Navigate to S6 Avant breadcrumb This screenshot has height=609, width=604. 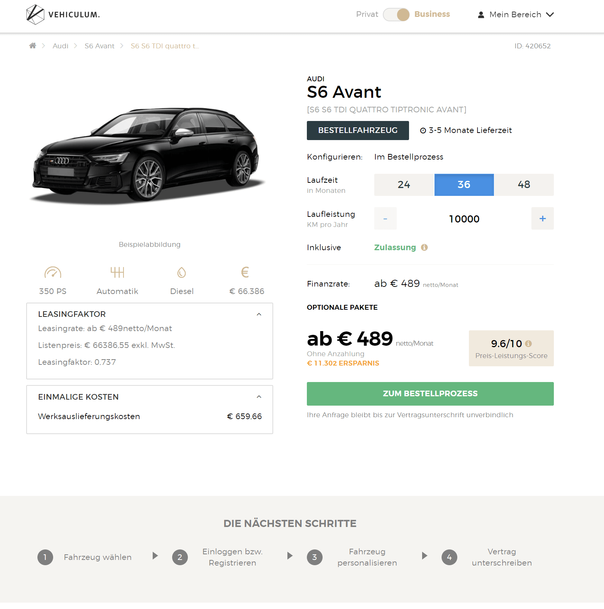point(100,46)
